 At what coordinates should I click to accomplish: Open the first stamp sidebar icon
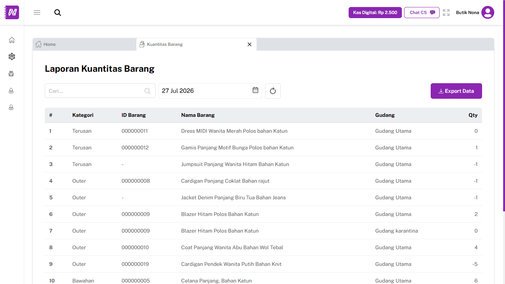[11, 91]
